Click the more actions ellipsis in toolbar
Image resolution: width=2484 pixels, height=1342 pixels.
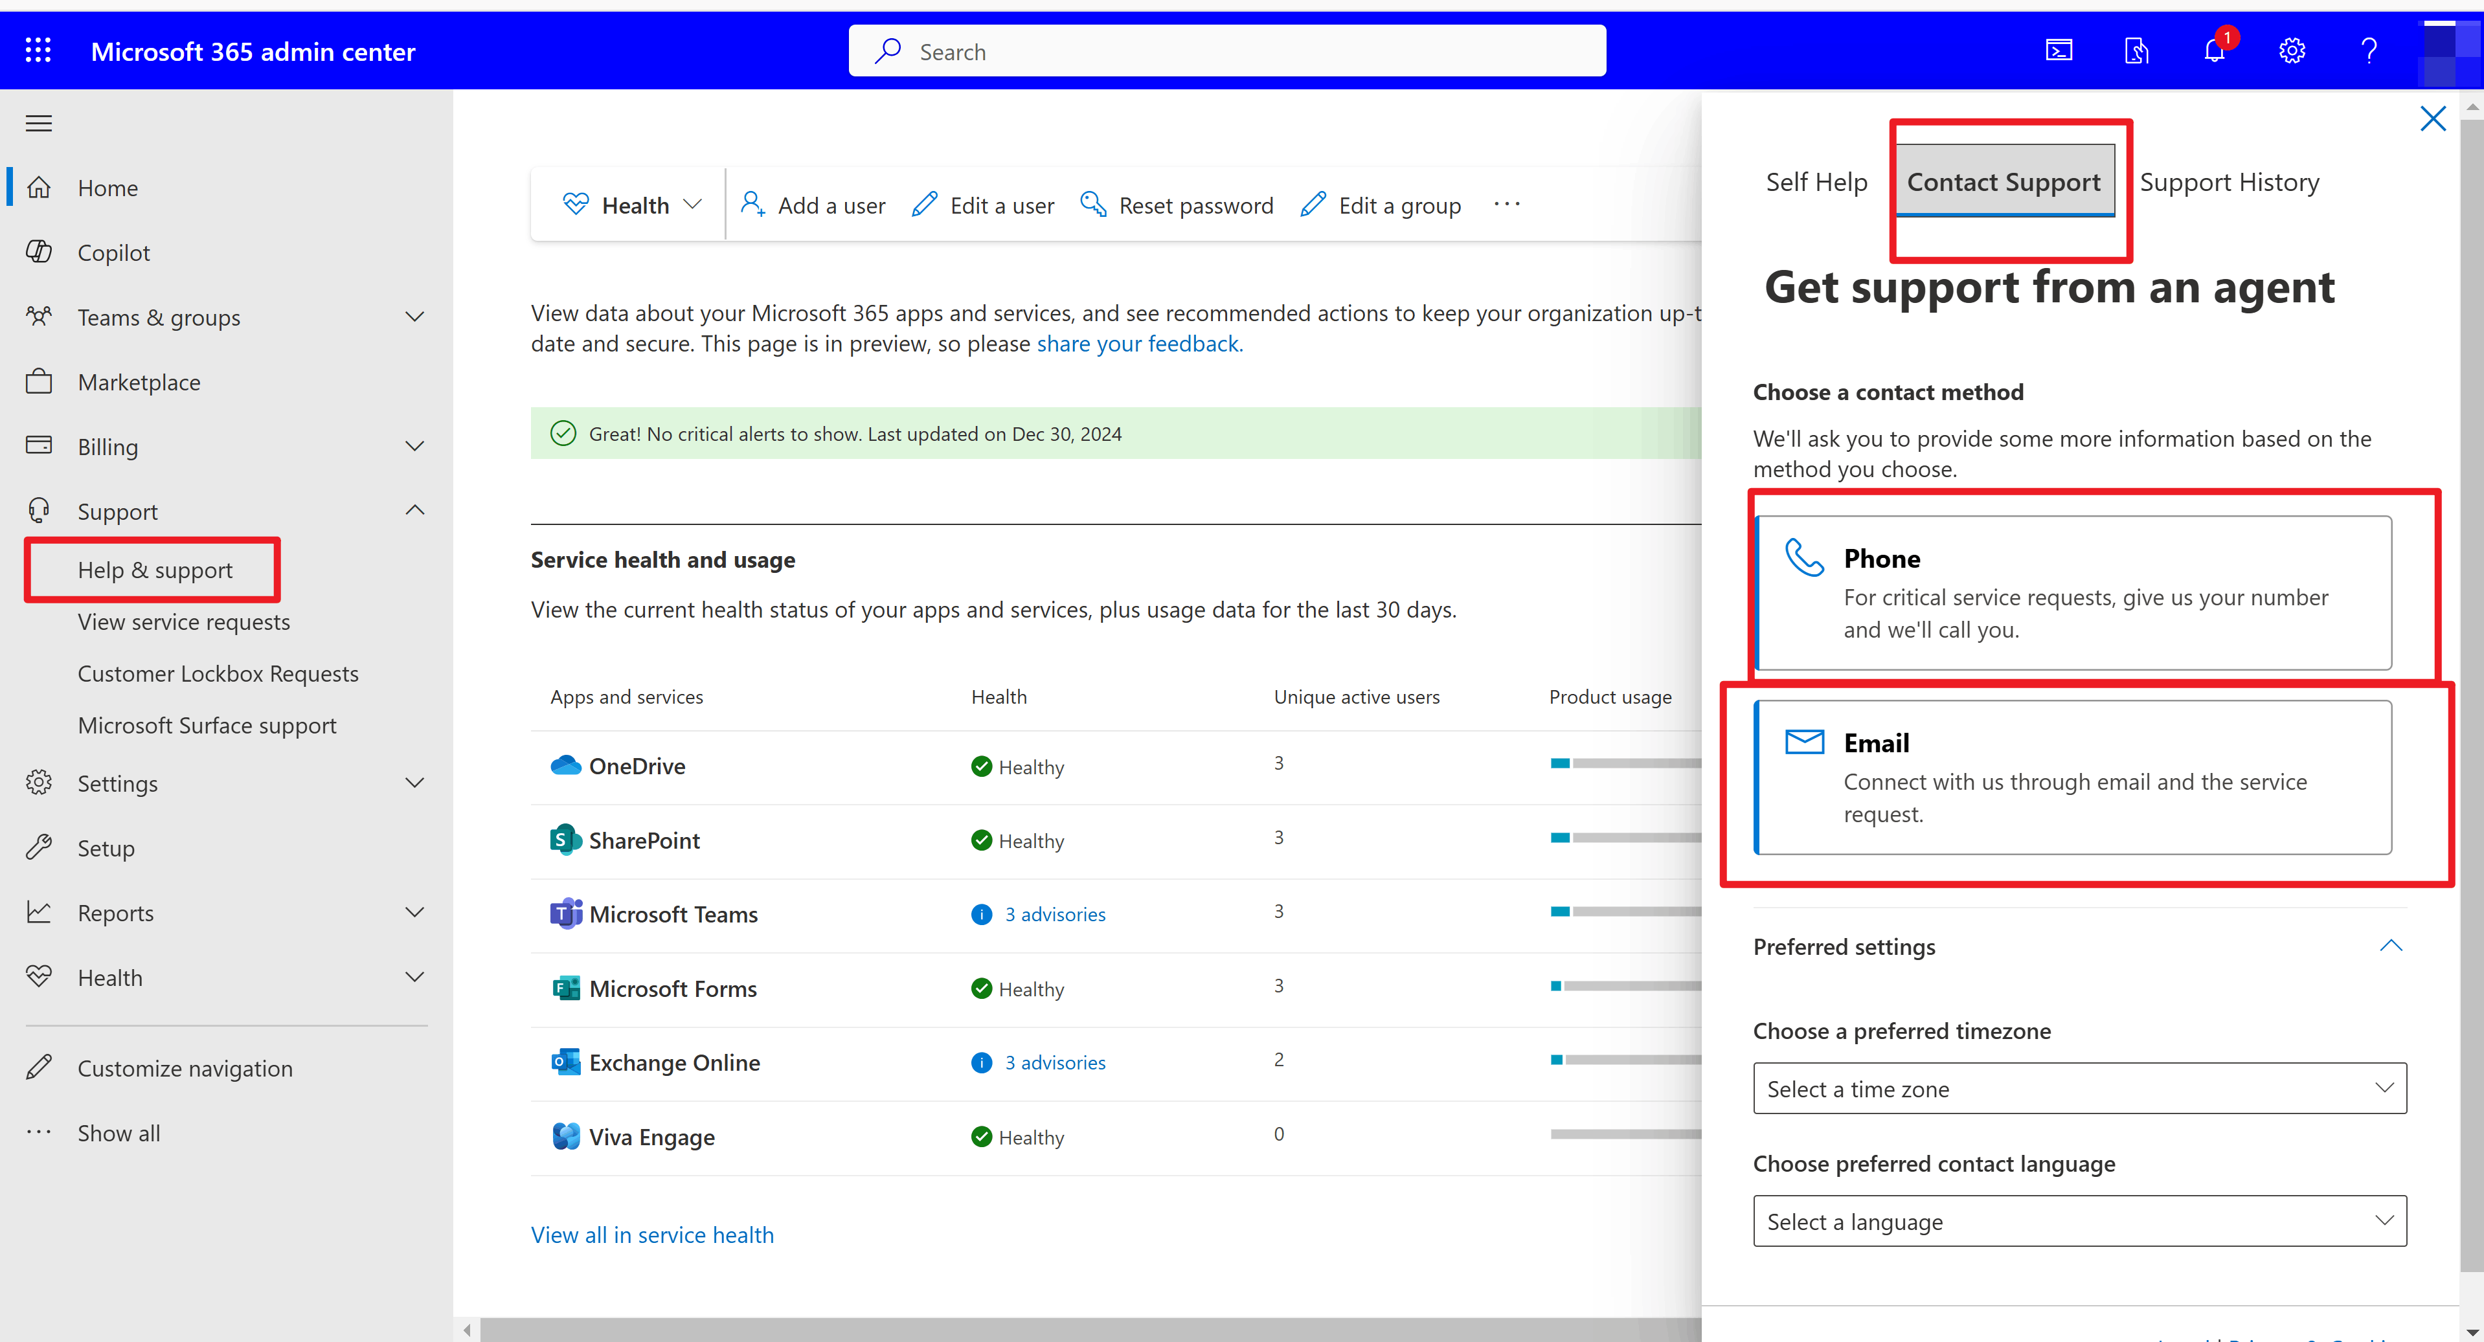click(x=1506, y=205)
